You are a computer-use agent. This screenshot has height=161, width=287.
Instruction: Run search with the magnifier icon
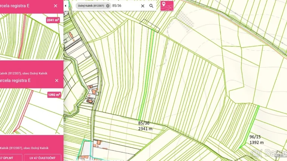pyautogui.click(x=151, y=6)
